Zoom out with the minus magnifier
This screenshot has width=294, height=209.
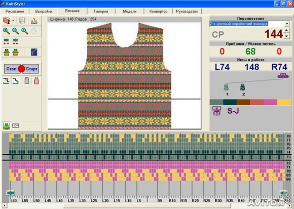(x=15, y=31)
